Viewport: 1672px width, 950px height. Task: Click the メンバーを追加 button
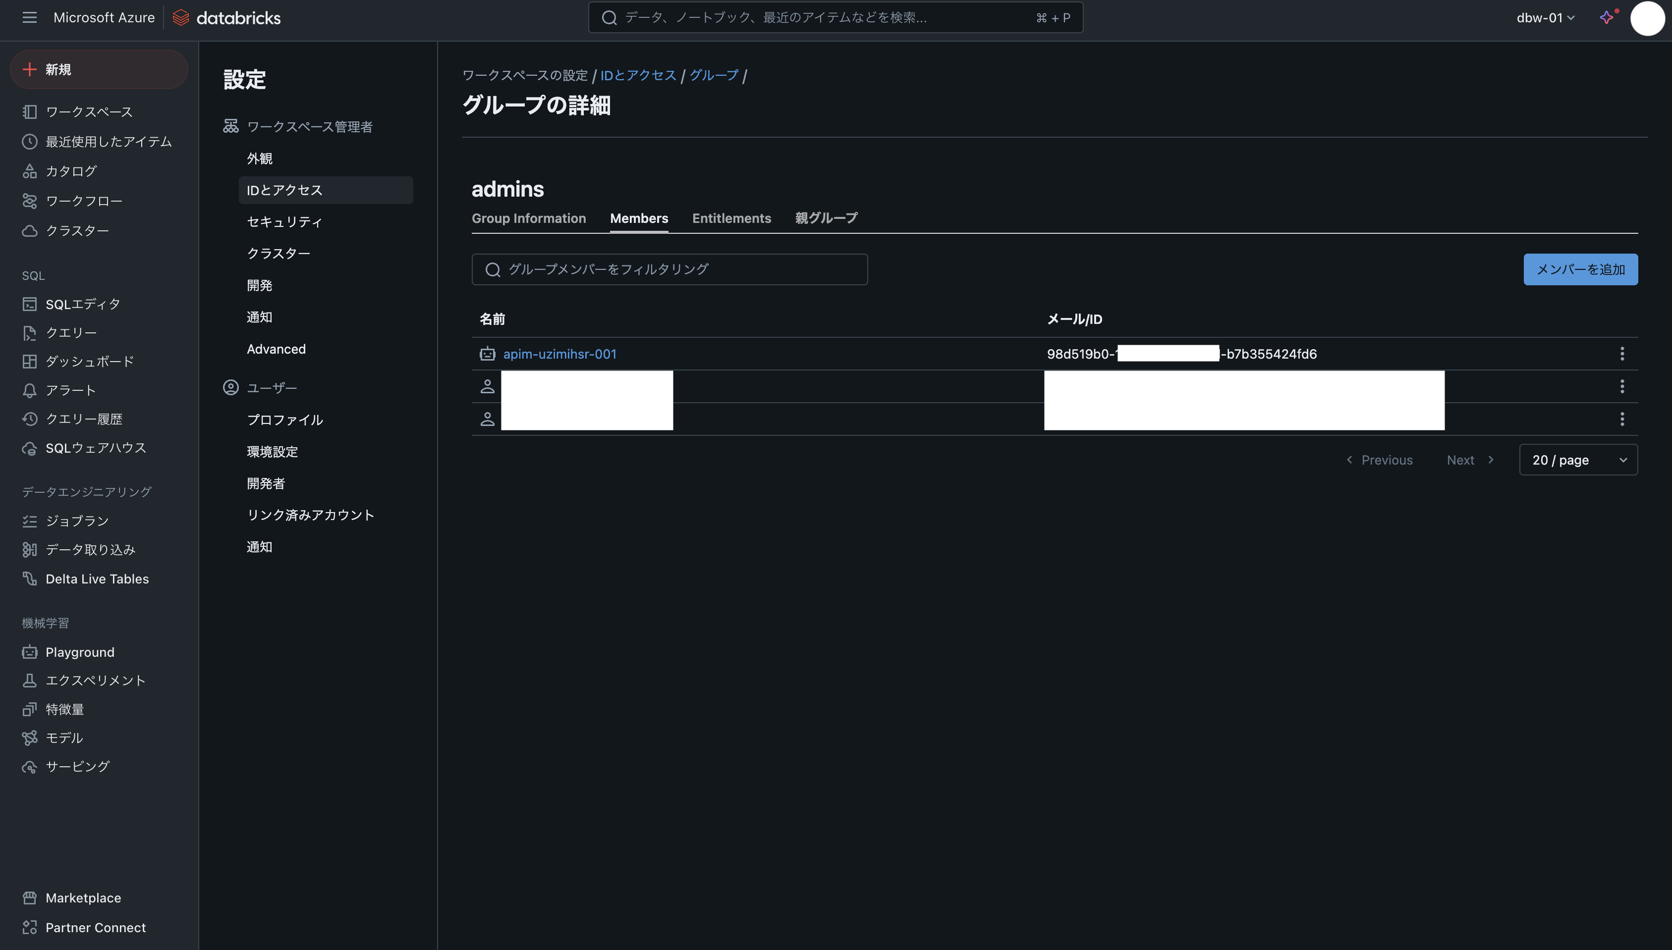tap(1580, 269)
